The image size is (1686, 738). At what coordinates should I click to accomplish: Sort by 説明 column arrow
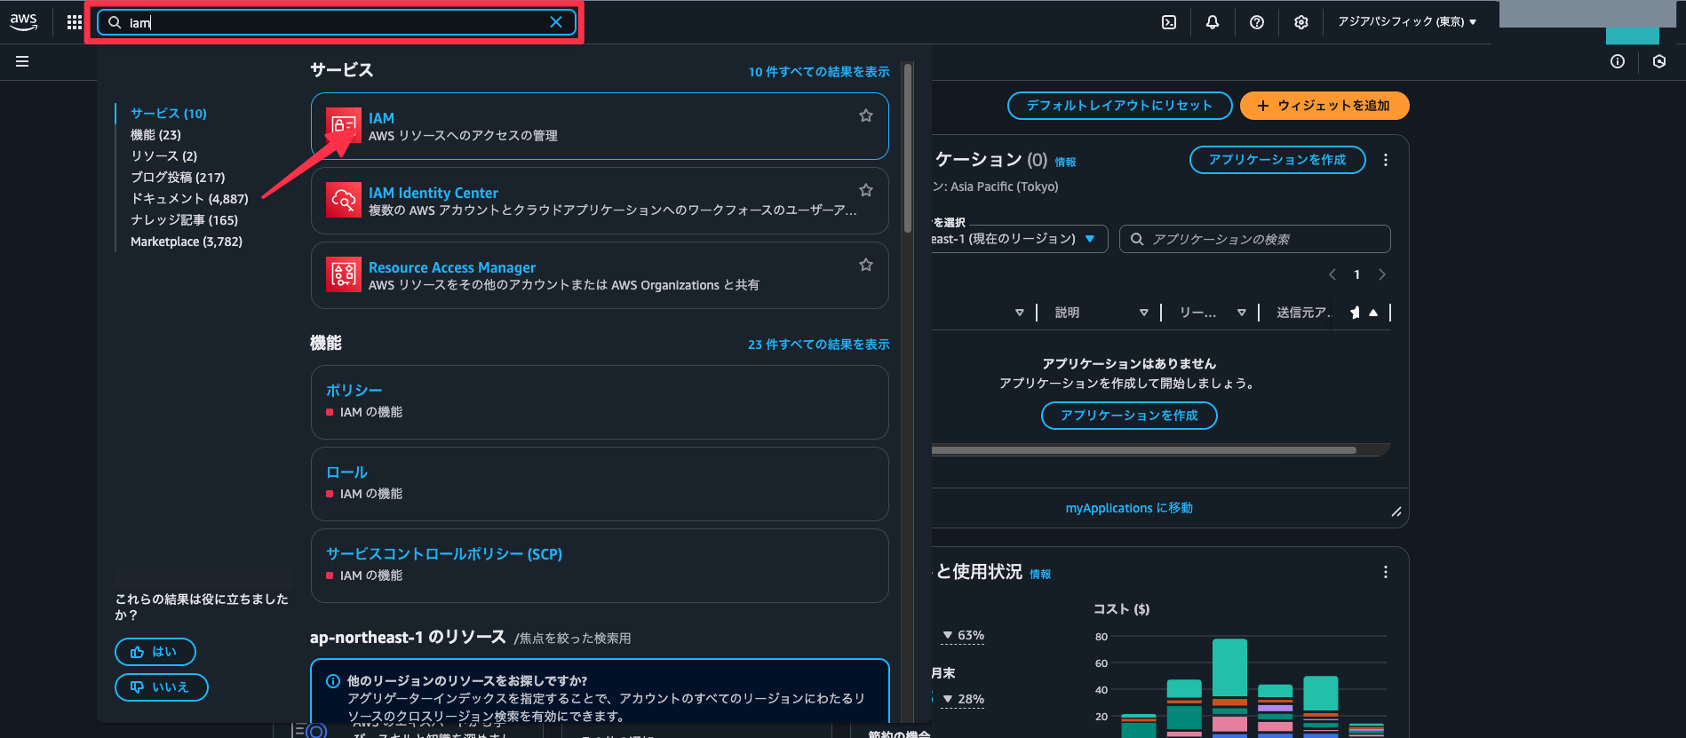tap(1144, 313)
